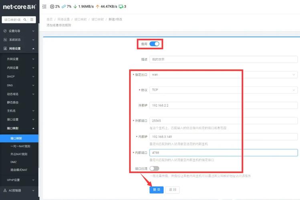
Task: Click the green download speed arrow icon
Action: tap(75, 6)
